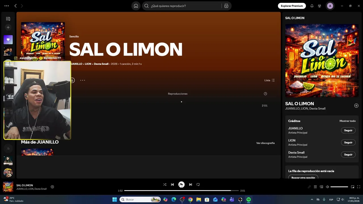Toggle the playback queue icon
The image size is (363, 204).
coord(315,187)
